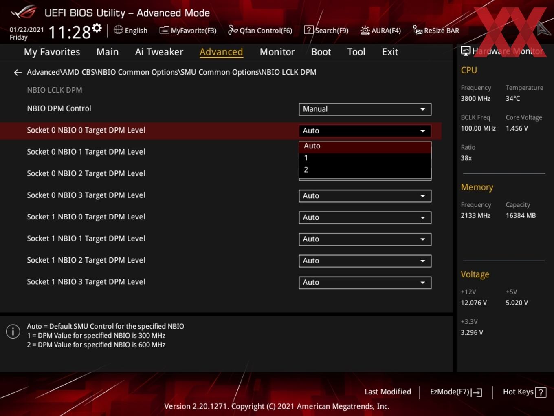Image resolution: width=554 pixels, height=416 pixels.
Task: Open Socket 0 NBIO 3 Target DPM dropdown
Action: (365, 196)
